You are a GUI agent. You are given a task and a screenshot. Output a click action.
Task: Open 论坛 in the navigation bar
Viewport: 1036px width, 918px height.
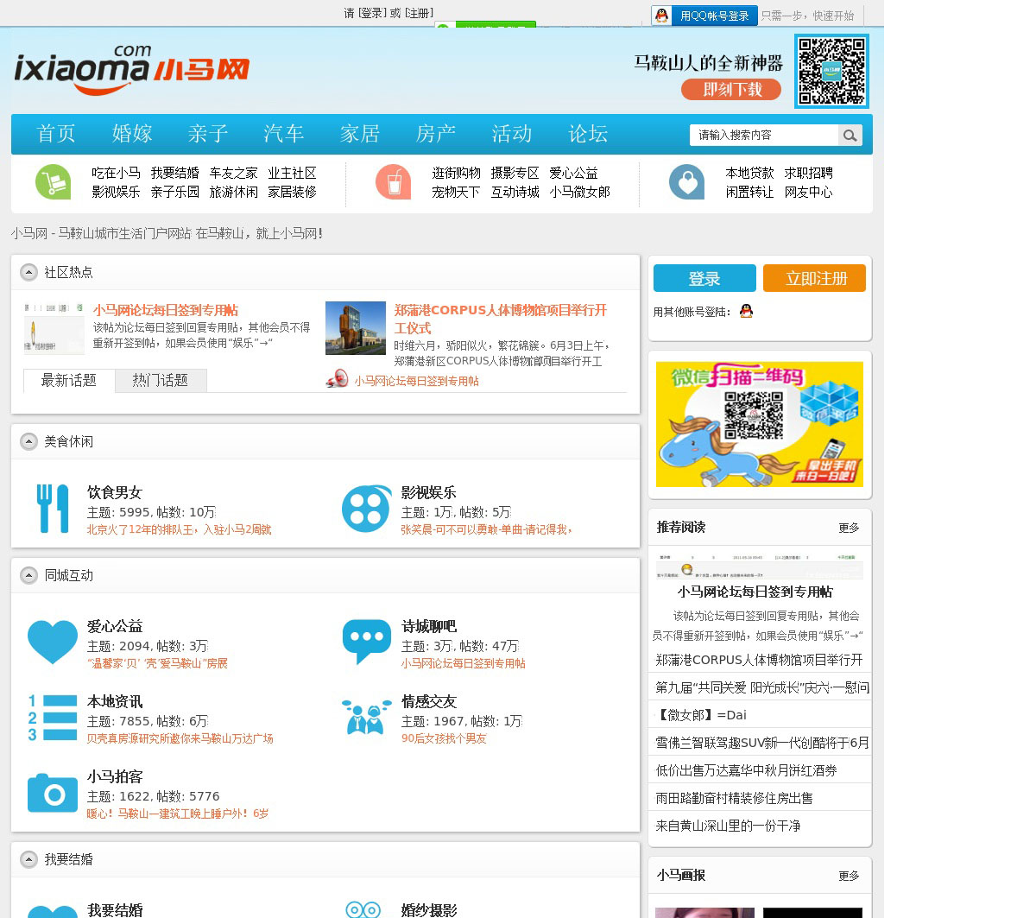click(x=588, y=134)
